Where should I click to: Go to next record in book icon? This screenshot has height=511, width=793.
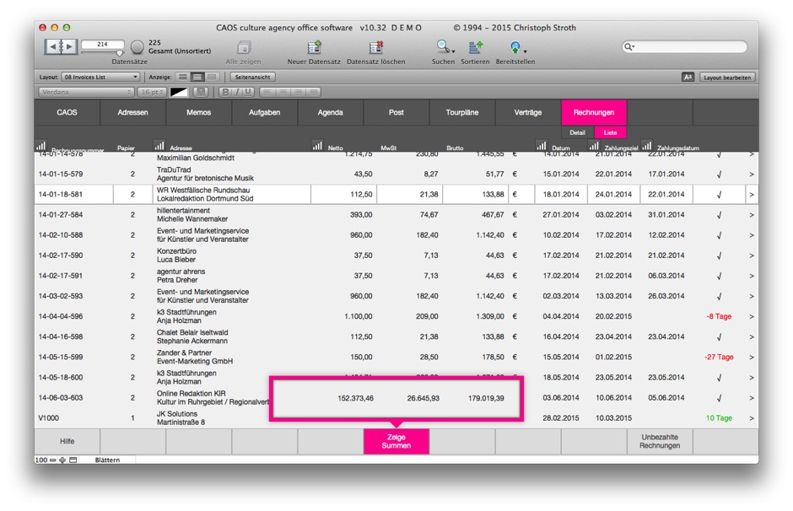tap(69, 46)
